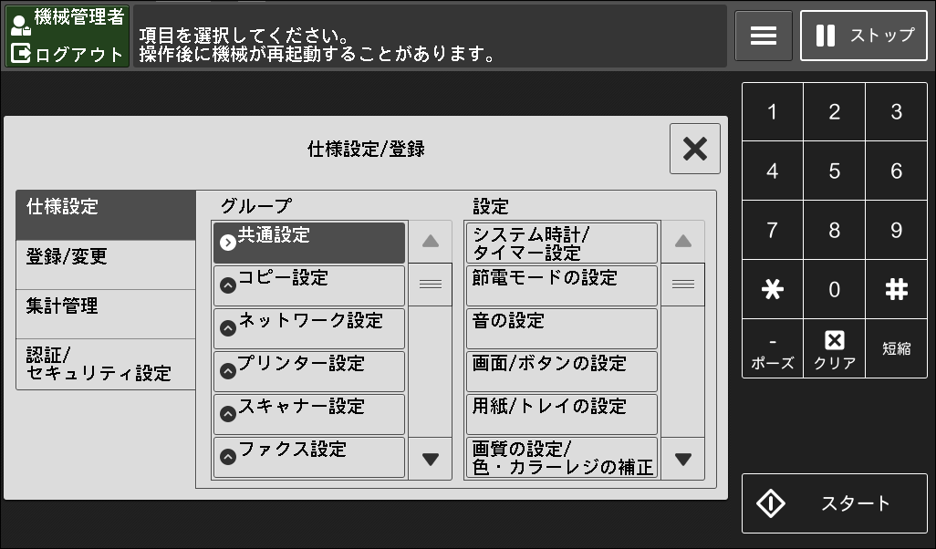Open the hamburger menu button

(764, 36)
